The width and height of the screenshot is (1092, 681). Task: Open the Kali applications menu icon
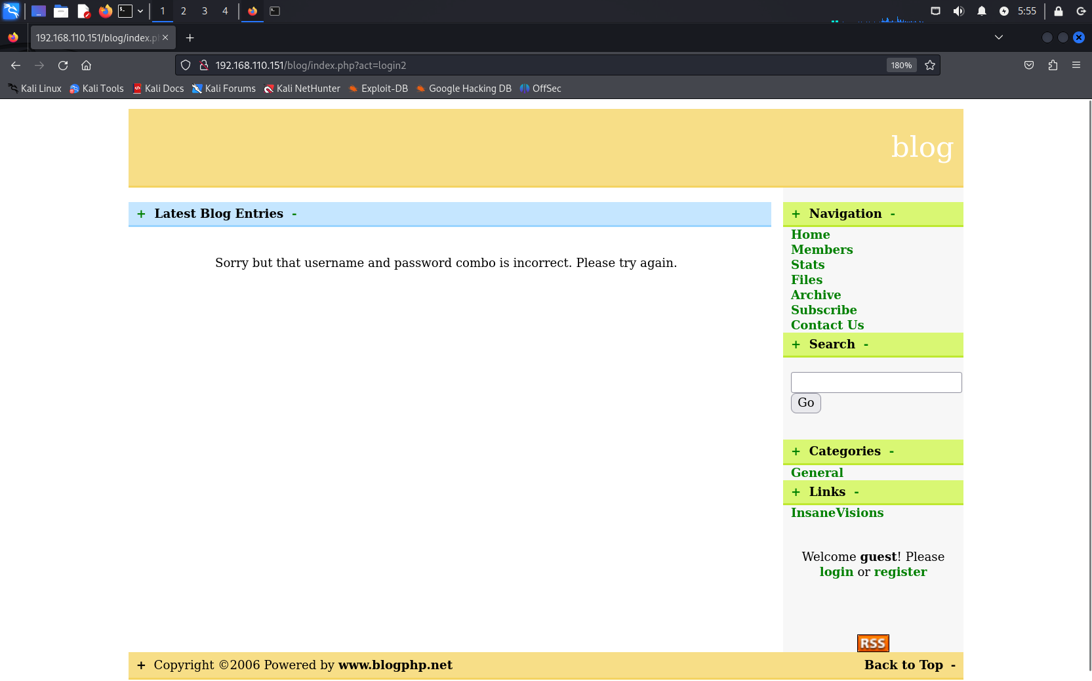(x=11, y=10)
